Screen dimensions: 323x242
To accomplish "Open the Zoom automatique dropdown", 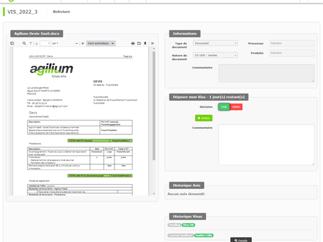I will point(101,43).
